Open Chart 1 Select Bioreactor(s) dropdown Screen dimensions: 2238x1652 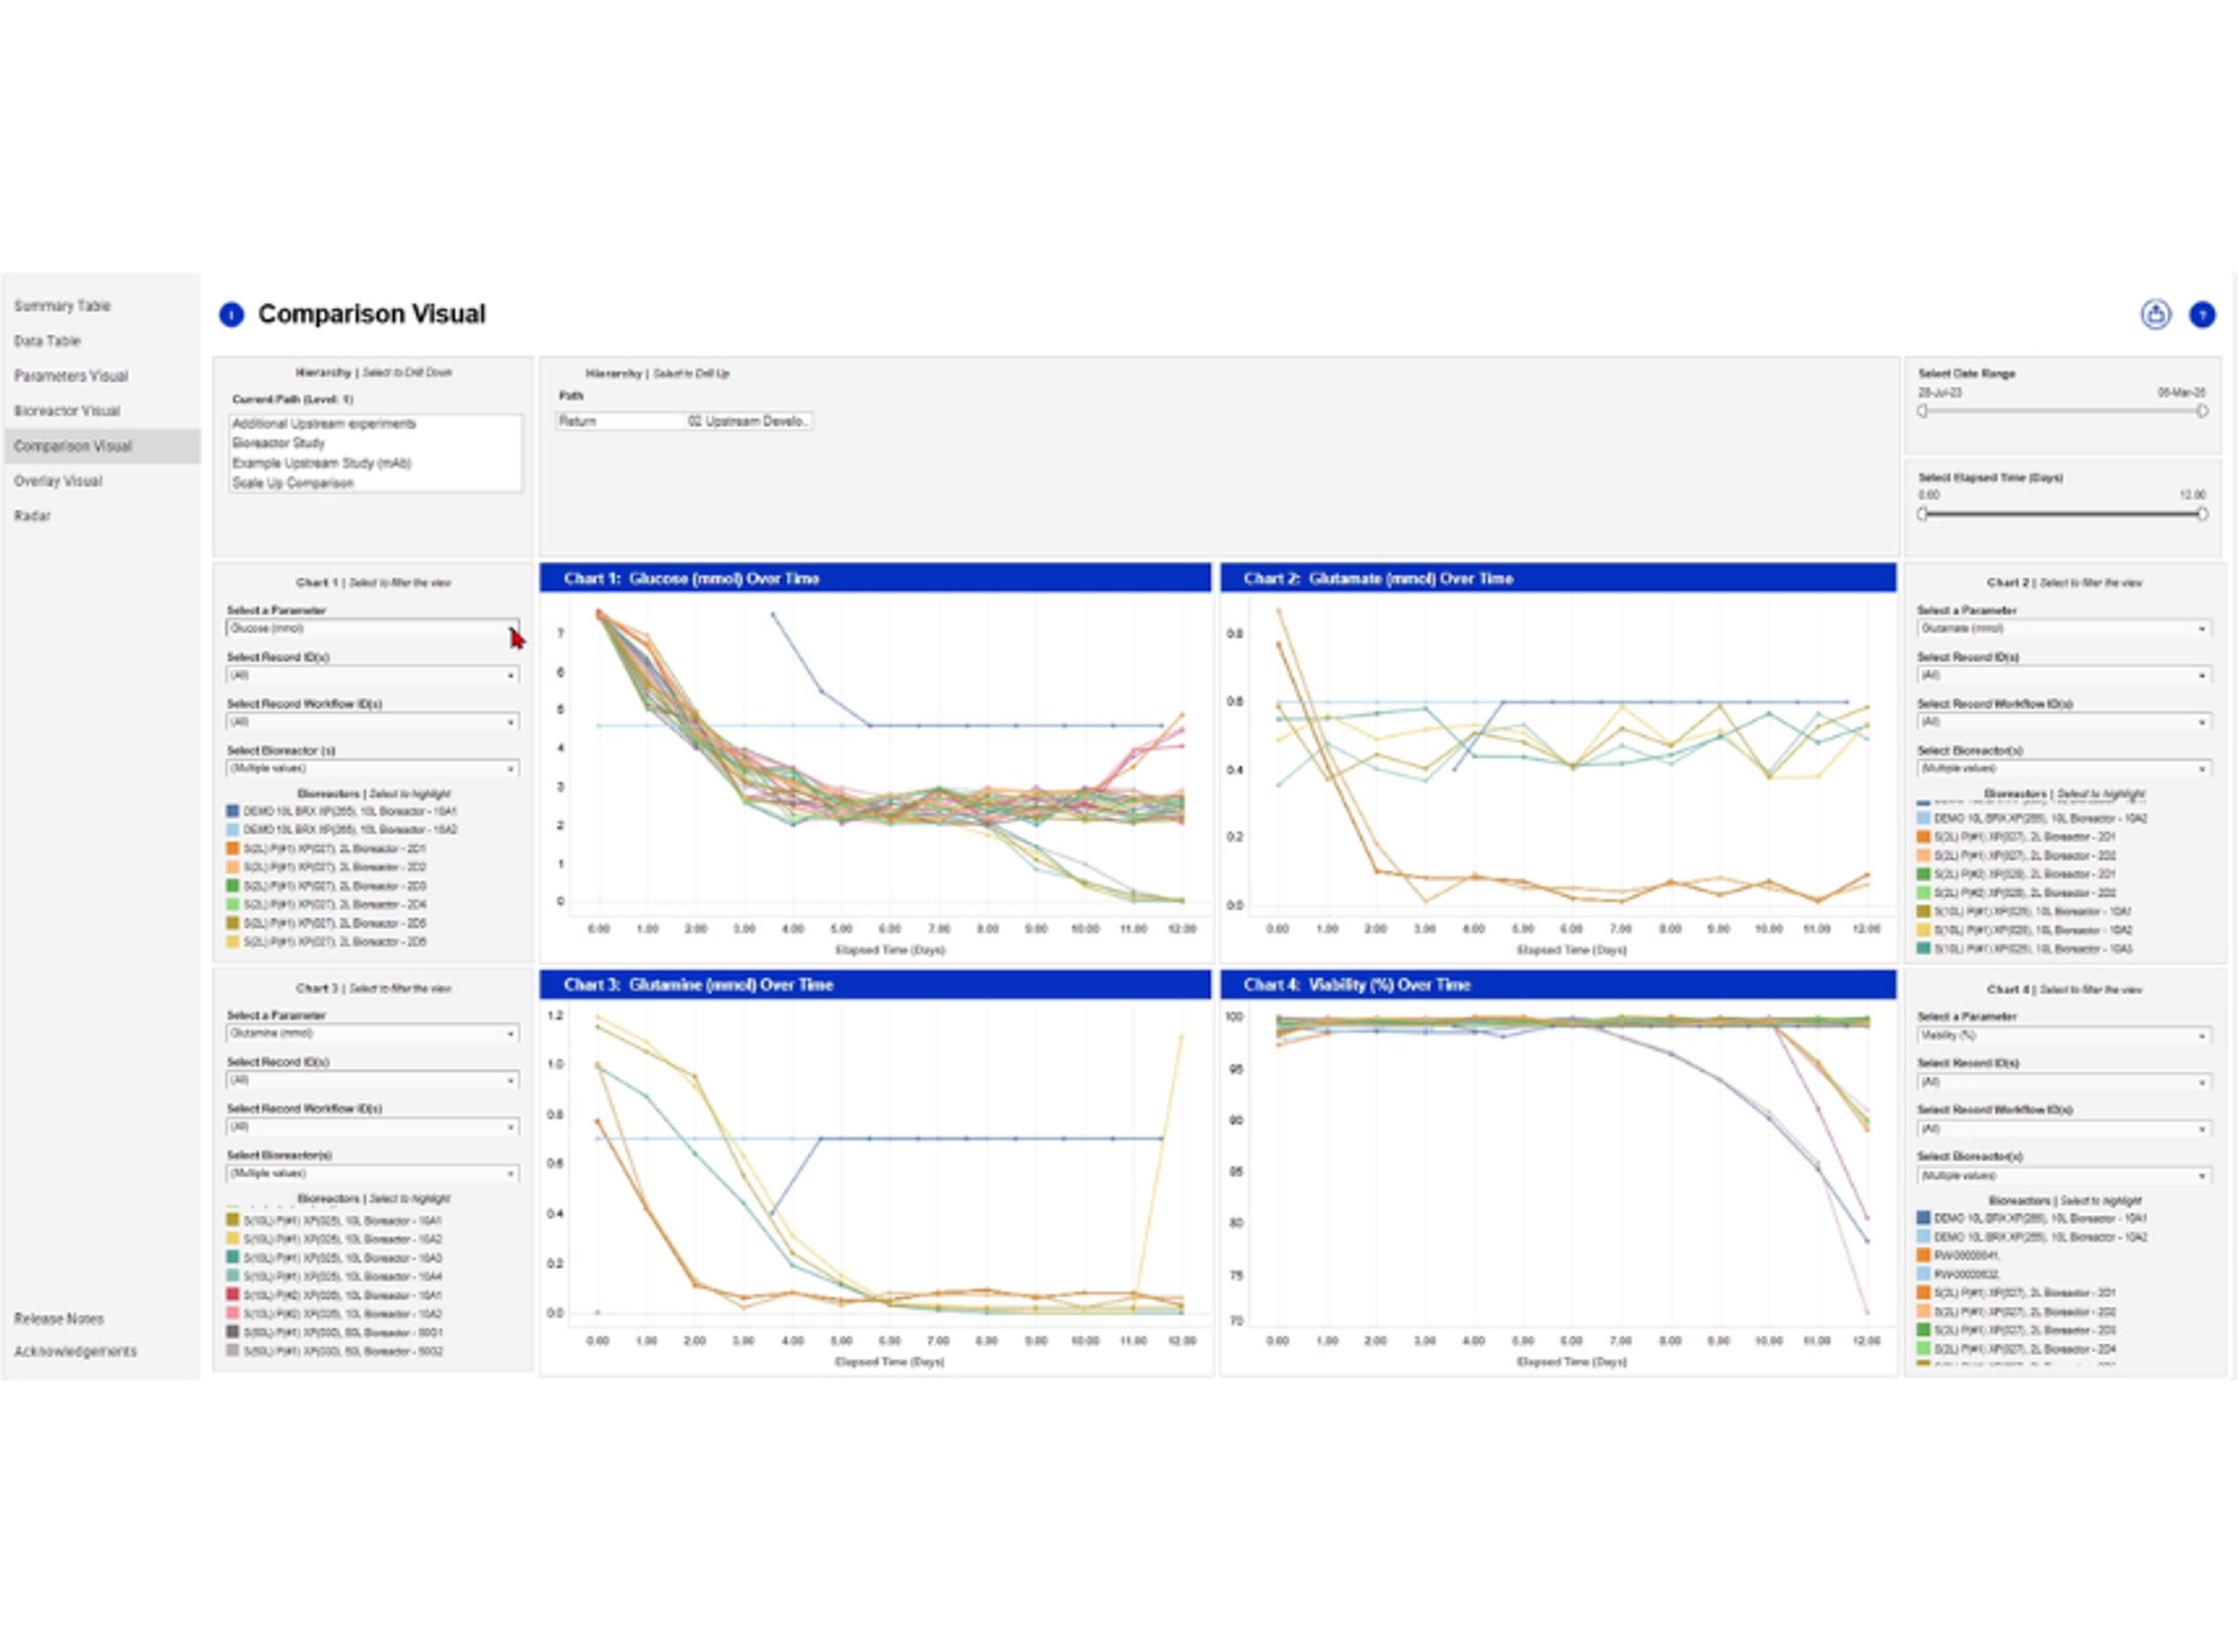[372, 769]
